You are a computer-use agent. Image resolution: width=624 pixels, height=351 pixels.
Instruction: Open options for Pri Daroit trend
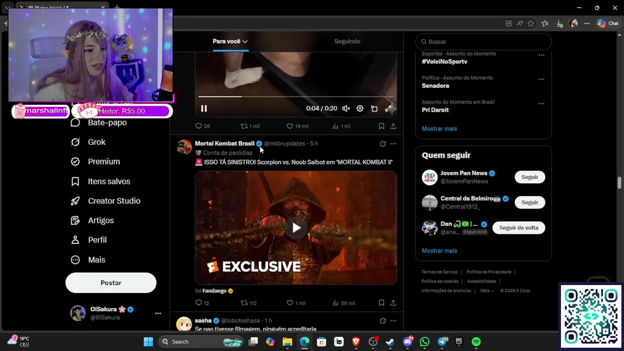click(541, 103)
